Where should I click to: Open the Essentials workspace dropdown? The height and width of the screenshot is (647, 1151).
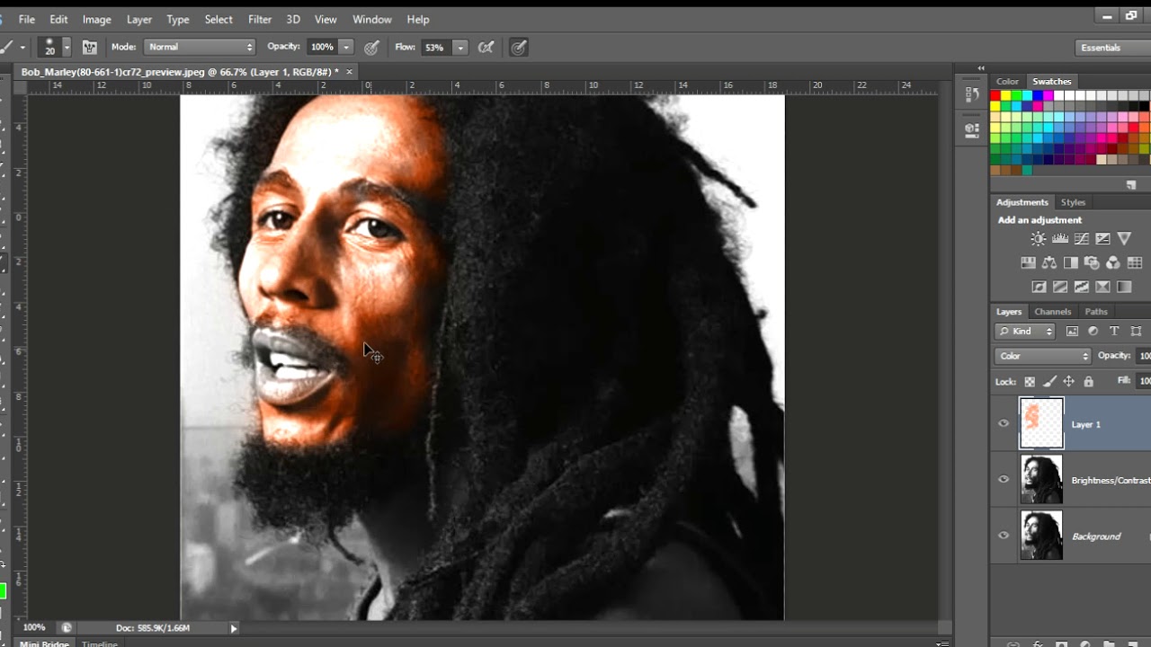[x=1112, y=48]
